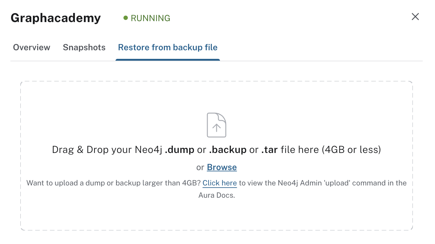Click the Graphacademy instance title

pyautogui.click(x=55, y=18)
